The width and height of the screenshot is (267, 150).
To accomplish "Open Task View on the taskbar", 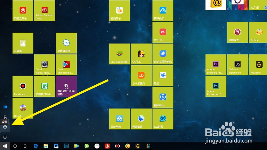I will pyautogui.click(x=25, y=146).
